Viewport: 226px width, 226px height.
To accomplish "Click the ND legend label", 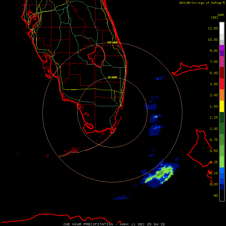I will click(x=216, y=196).
